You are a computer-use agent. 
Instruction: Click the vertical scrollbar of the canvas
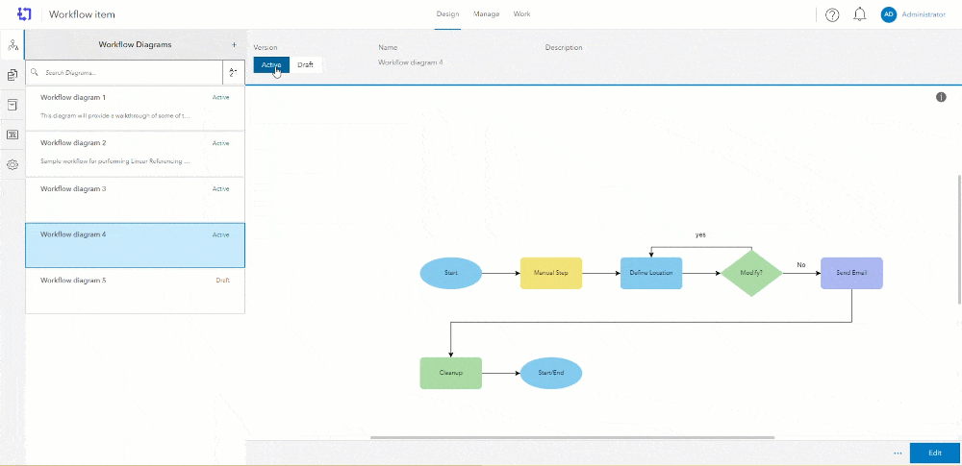(x=959, y=239)
